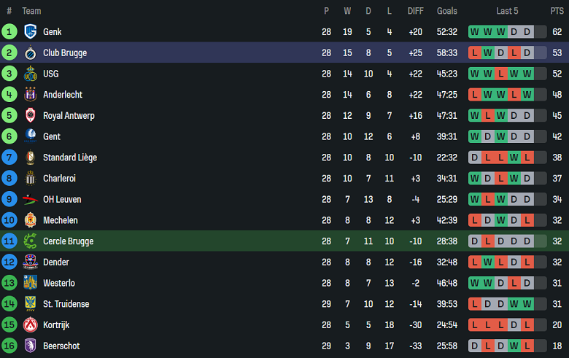Screen dimensions: 569x358
Task: Sort table by PTS column header
Action: [557, 11]
